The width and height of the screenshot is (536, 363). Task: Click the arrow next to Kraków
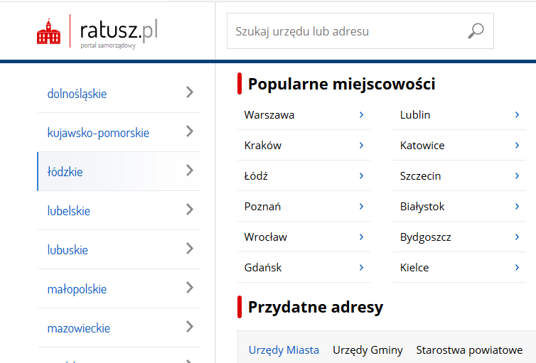tap(361, 146)
